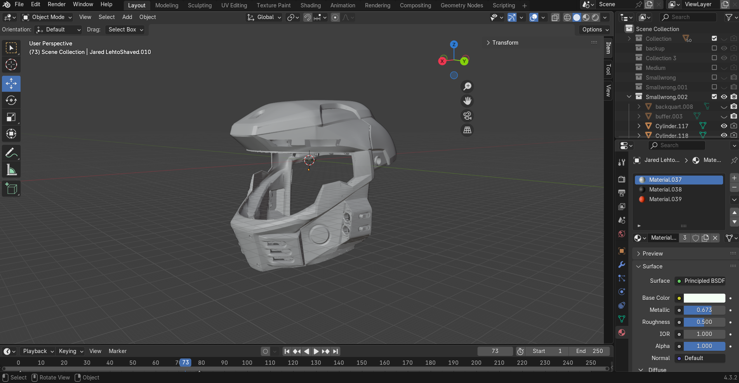
Task: Switch to orthographic grid view icon
Action: (467, 130)
